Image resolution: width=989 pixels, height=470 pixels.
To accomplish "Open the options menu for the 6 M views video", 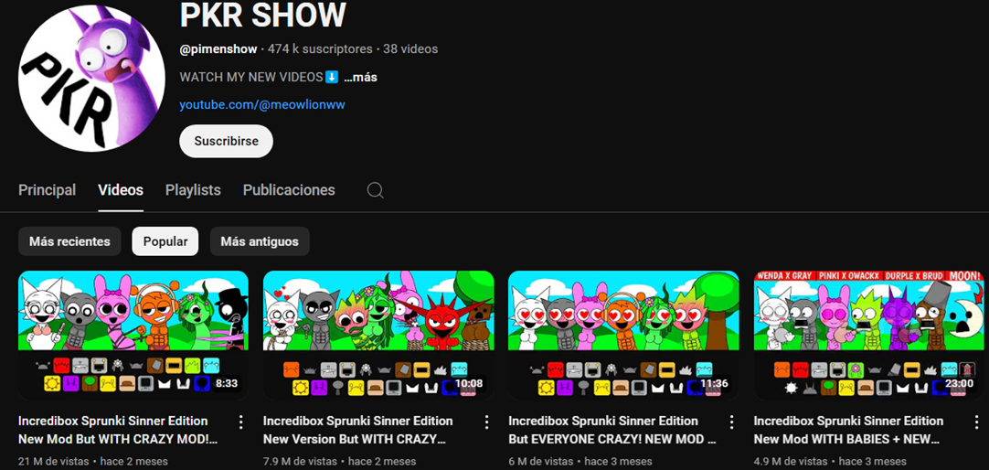I will coord(731,422).
